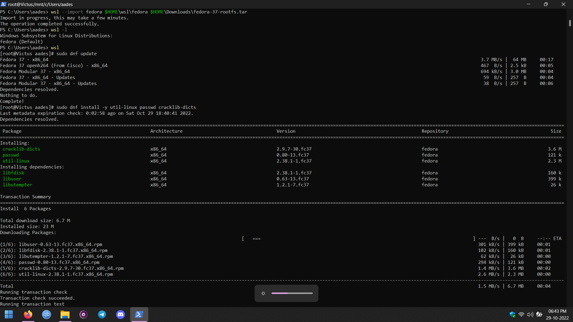Click the 06:43 PM time display
Screen dimensions: 573x322
[x=557, y=311]
